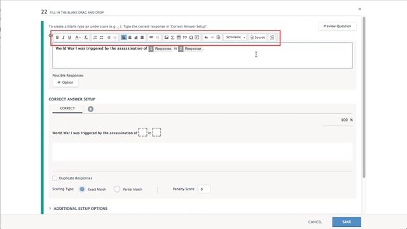Align text right

[135, 38]
